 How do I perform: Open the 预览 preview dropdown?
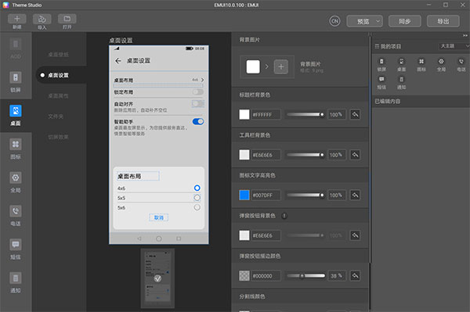[x=365, y=21]
